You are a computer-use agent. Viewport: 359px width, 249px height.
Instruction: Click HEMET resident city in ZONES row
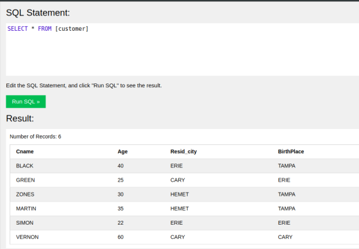pos(180,194)
